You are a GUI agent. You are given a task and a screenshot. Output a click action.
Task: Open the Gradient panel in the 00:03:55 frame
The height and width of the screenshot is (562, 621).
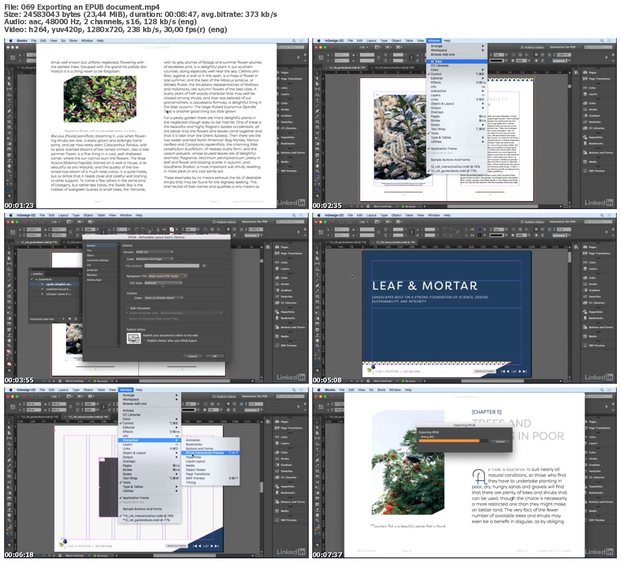[x=284, y=290]
